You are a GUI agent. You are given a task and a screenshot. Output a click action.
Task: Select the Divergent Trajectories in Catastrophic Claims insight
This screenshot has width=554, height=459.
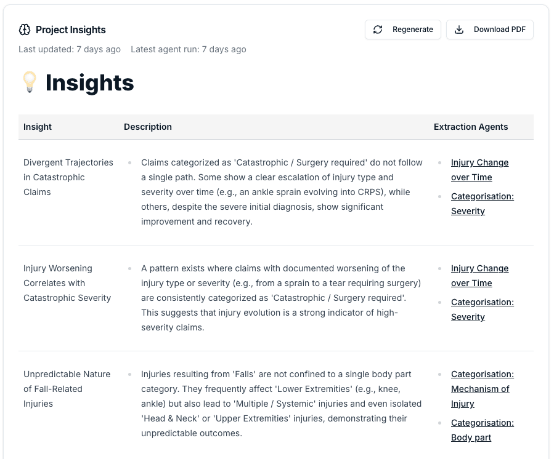tap(68, 177)
